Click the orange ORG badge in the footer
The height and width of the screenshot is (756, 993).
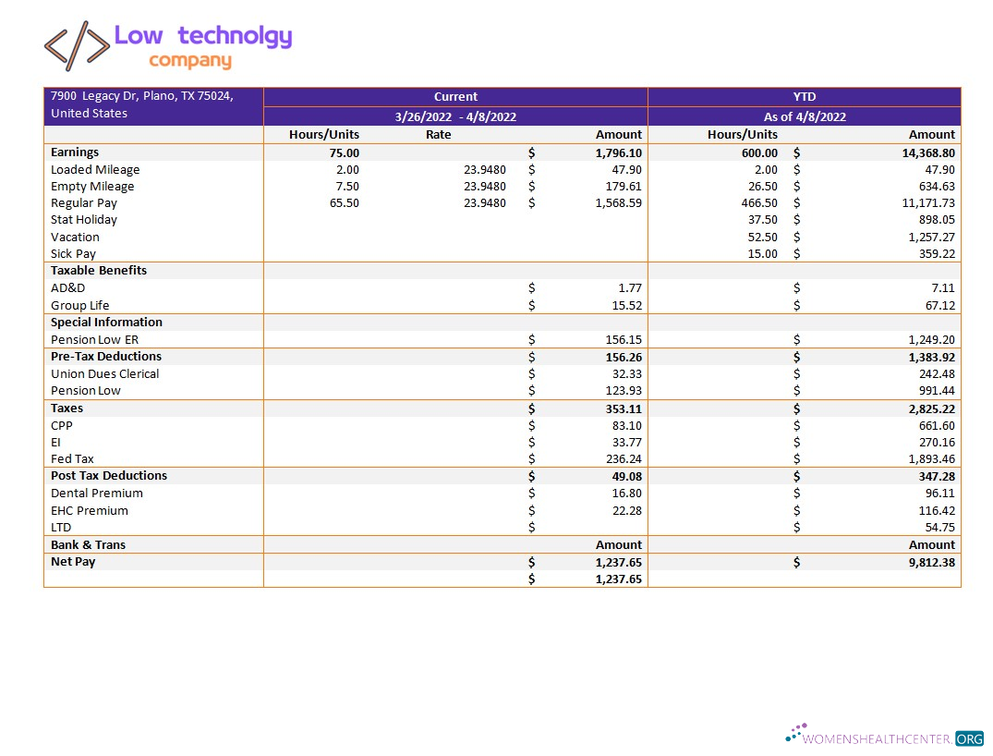968,739
